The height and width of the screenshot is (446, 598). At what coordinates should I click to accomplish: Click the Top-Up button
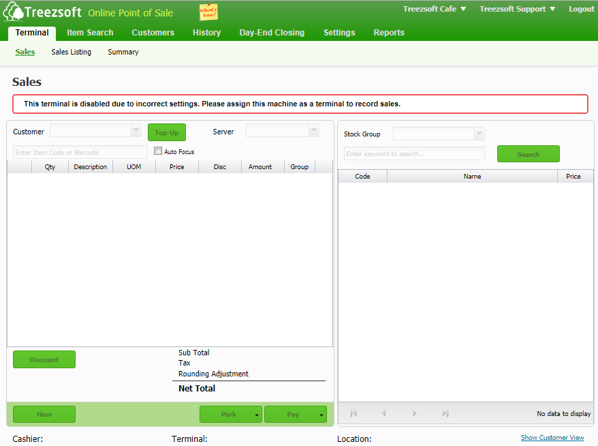[x=167, y=132]
